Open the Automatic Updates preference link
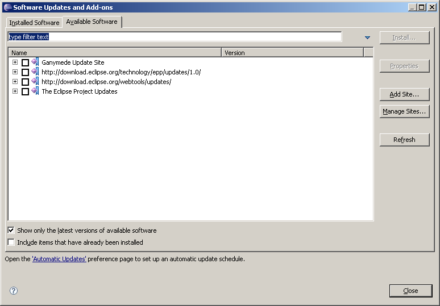The image size is (440, 306). pyautogui.click(x=59, y=259)
